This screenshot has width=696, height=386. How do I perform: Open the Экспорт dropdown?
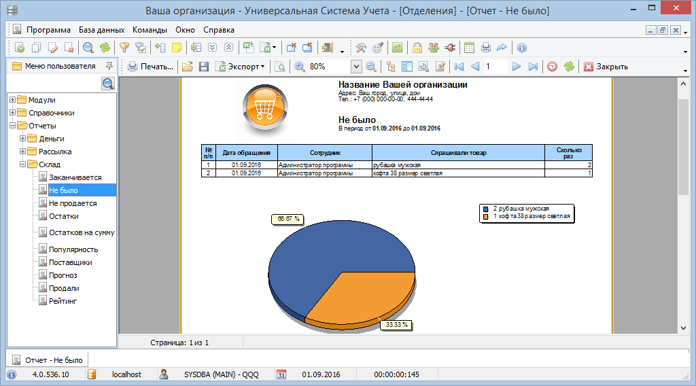[241, 67]
